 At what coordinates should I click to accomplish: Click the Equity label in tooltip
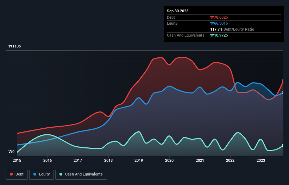coord(172,23)
